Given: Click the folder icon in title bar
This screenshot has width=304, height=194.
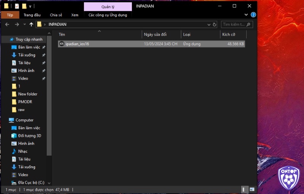Looking at the screenshot, I should pos(6,6).
